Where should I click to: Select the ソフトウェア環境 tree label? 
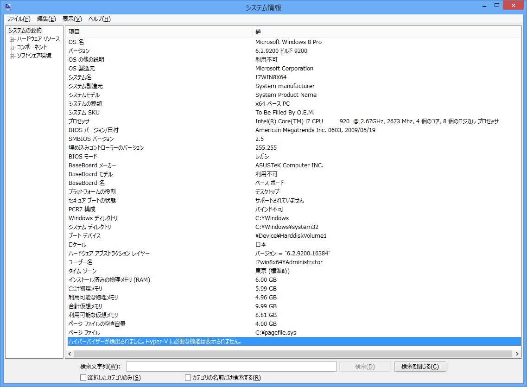click(34, 56)
